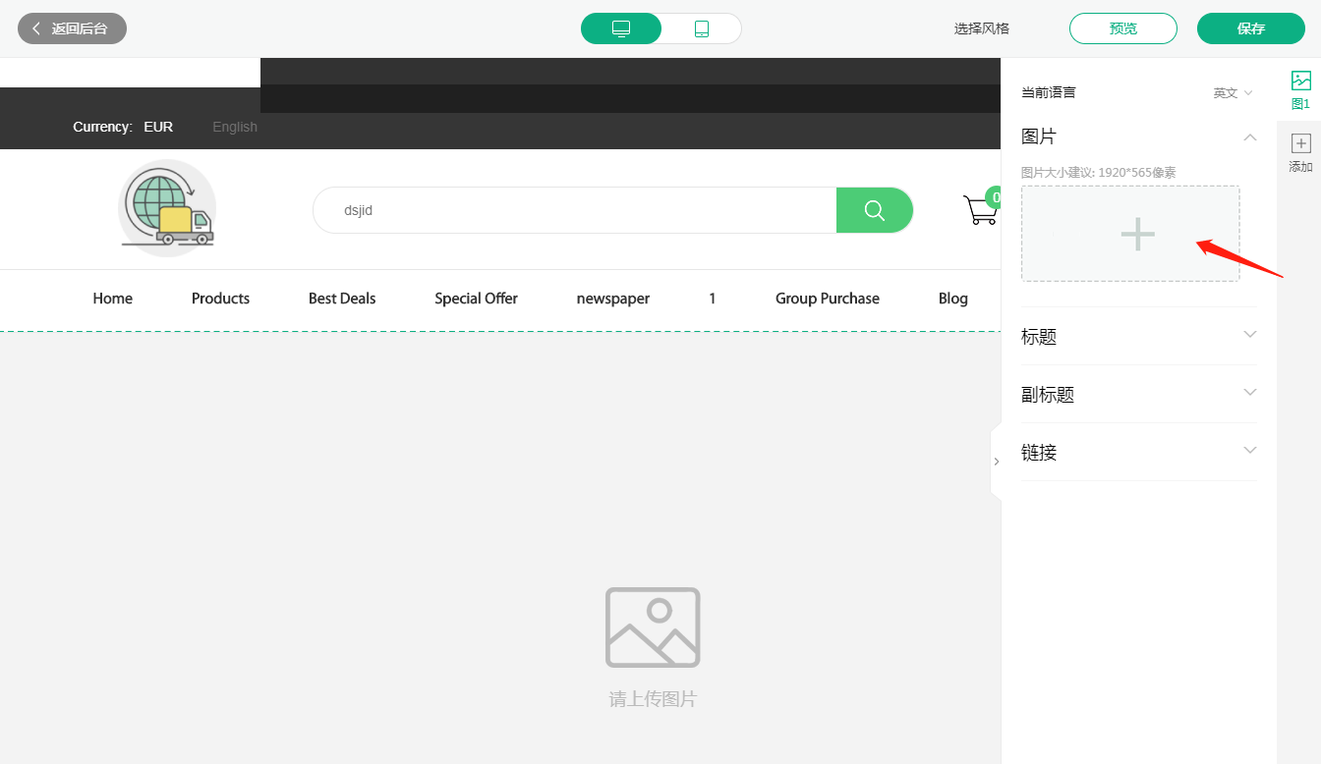
Task: Open the Blog nav item
Action: [953, 299]
